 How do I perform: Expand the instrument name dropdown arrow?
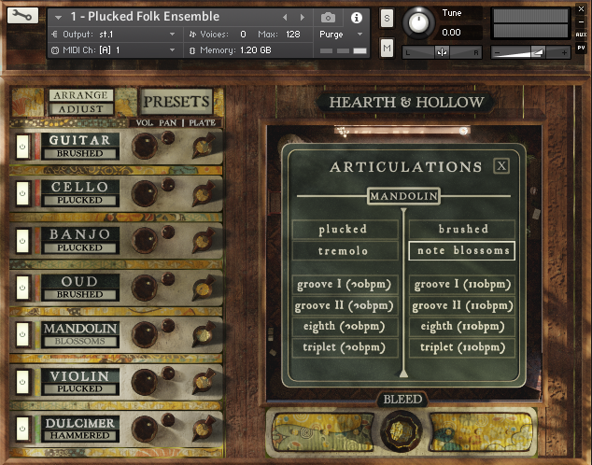(58, 18)
